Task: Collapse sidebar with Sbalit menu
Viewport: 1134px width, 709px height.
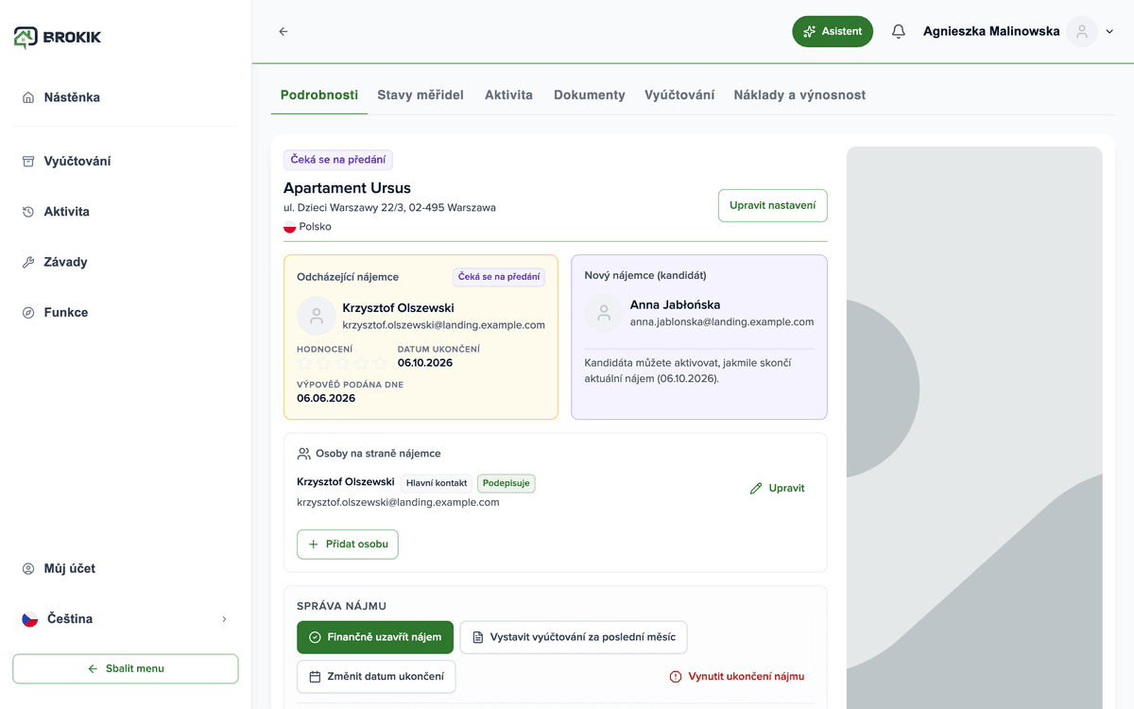Action: (125, 668)
